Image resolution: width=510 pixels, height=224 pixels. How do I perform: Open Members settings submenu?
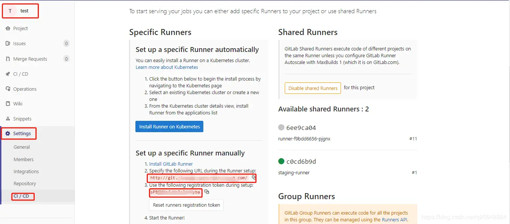coord(23,160)
